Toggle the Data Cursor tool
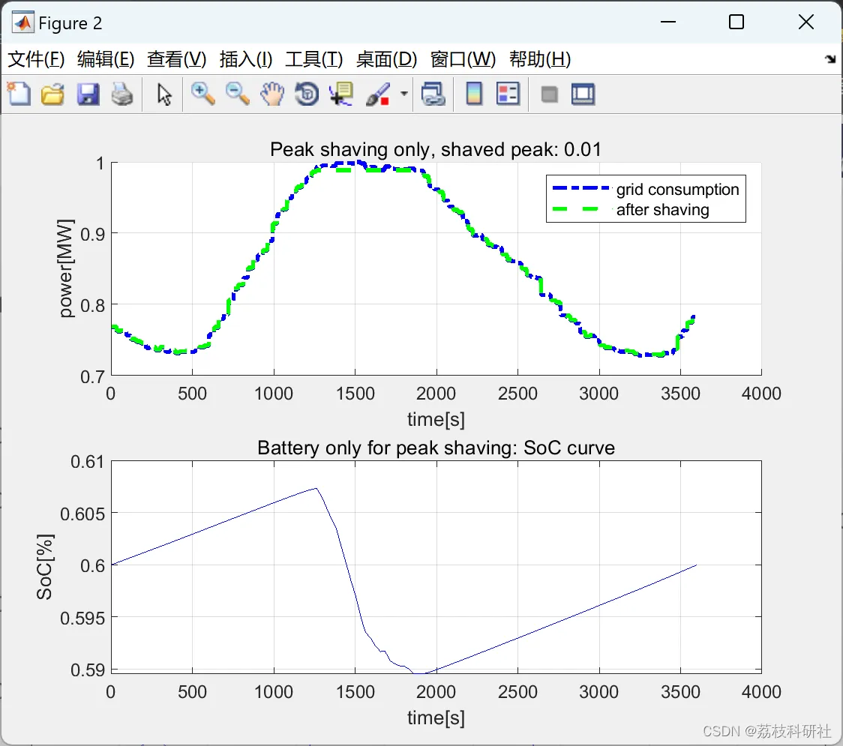 pyautogui.click(x=341, y=94)
